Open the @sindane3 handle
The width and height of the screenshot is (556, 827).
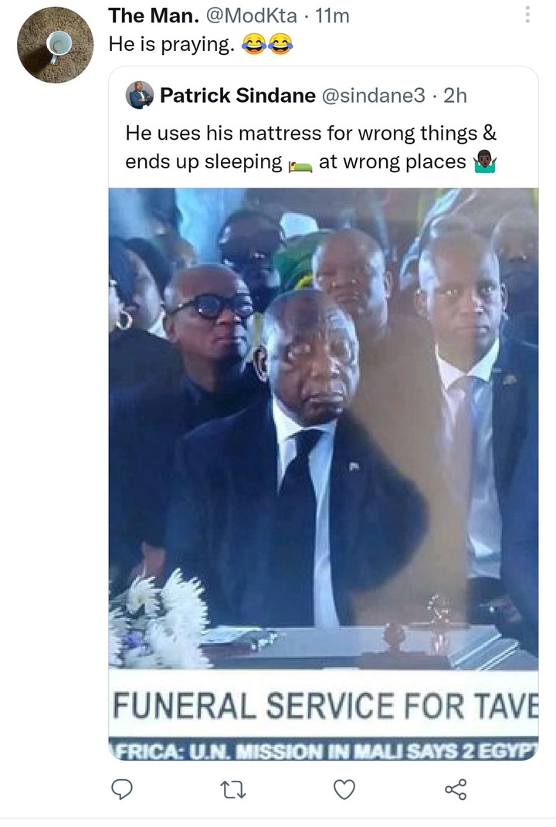(x=373, y=96)
